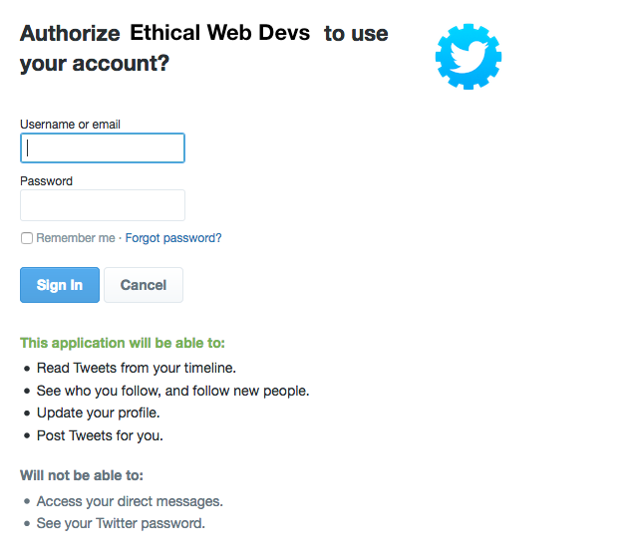Click the Password field label
Image resolution: width=635 pixels, height=553 pixels.
[x=46, y=181]
